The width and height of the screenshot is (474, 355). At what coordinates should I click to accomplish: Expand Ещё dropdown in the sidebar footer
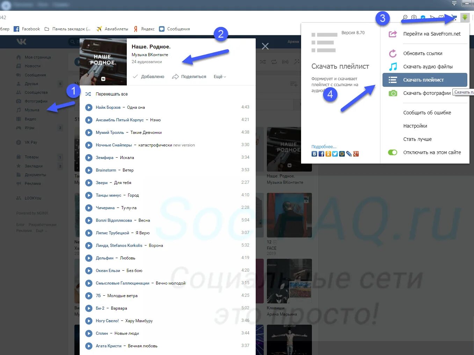[41, 231]
